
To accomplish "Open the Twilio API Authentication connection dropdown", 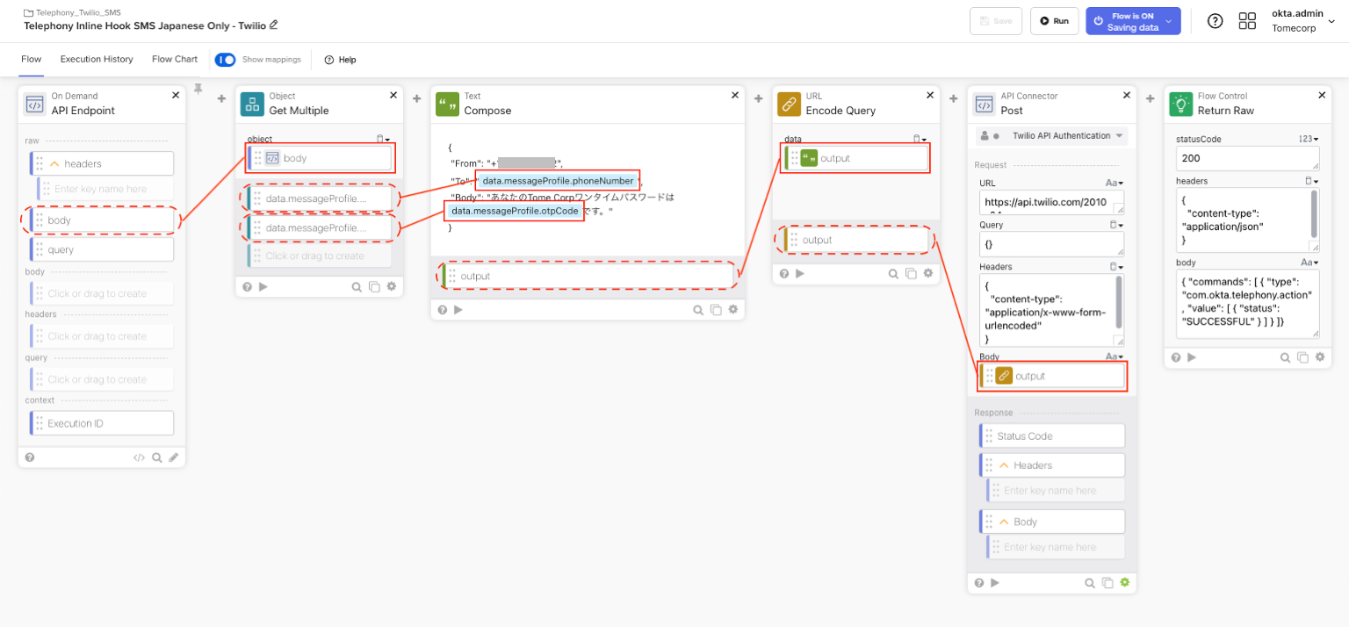I will coord(1119,136).
